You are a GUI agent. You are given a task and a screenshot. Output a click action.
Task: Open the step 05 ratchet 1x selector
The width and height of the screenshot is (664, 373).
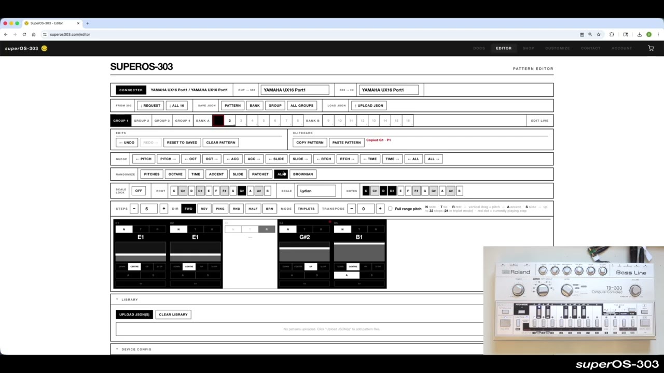[359, 284]
